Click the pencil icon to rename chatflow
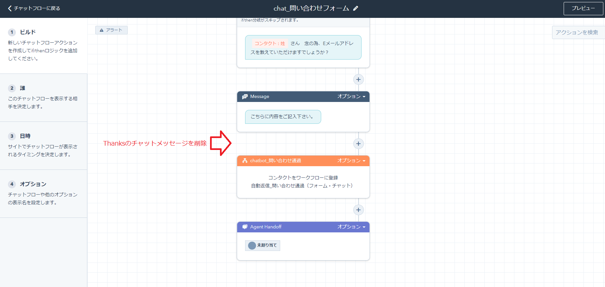 point(356,9)
